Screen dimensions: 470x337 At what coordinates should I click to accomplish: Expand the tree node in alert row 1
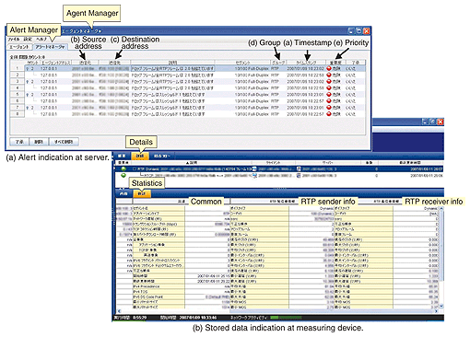[28, 69]
